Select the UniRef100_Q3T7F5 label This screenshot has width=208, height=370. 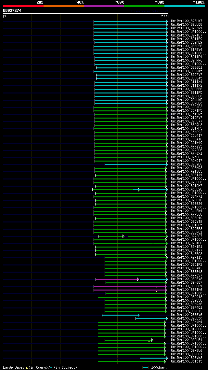click(x=187, y=128)
